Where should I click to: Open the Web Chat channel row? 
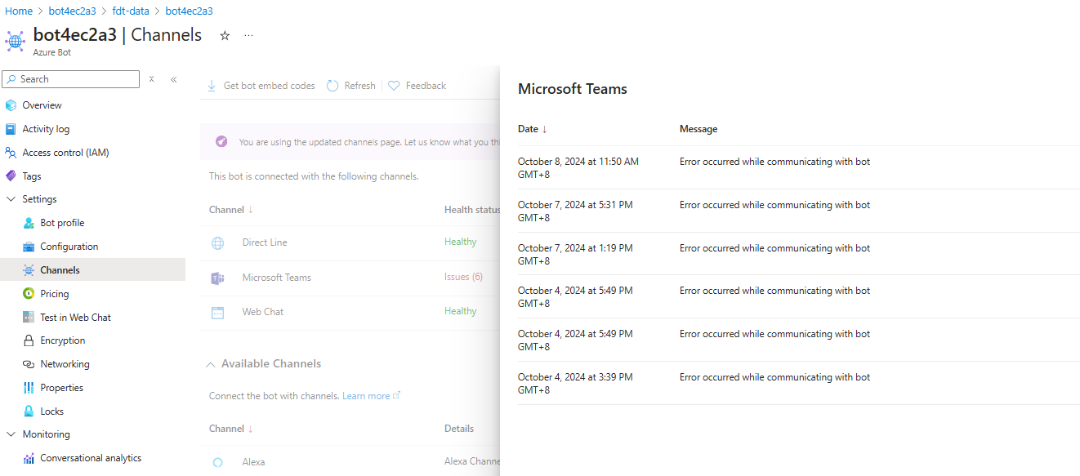[x=350, y=312]
